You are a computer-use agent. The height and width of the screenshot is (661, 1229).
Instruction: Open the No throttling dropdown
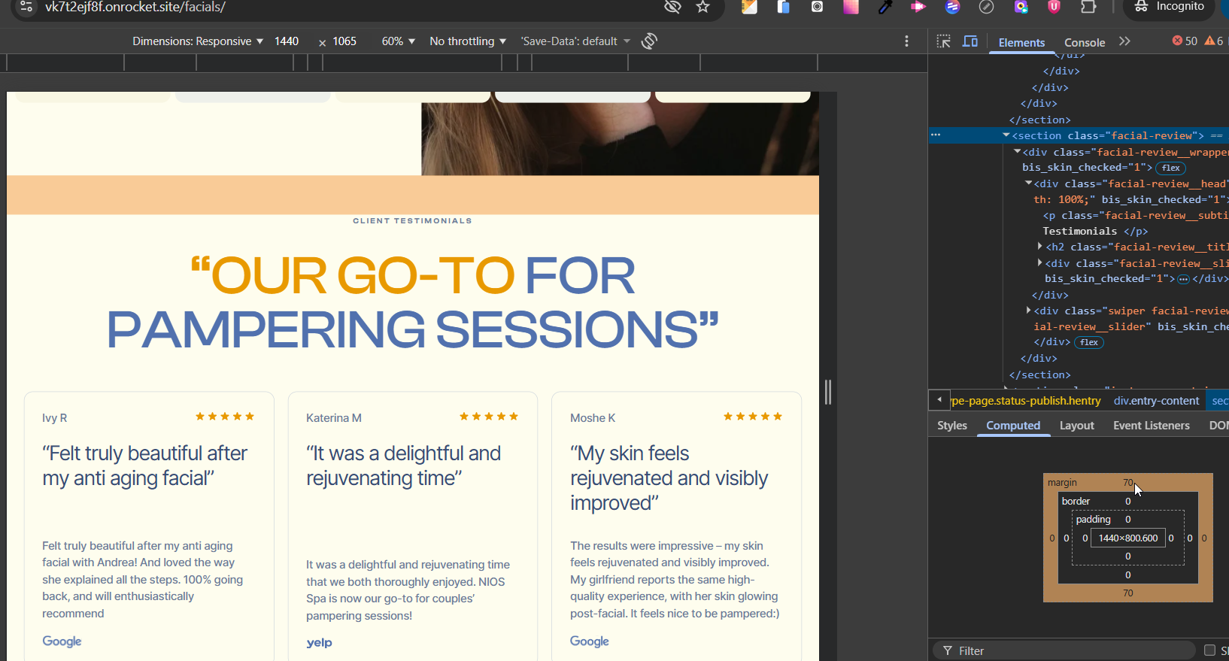point(468,41)
